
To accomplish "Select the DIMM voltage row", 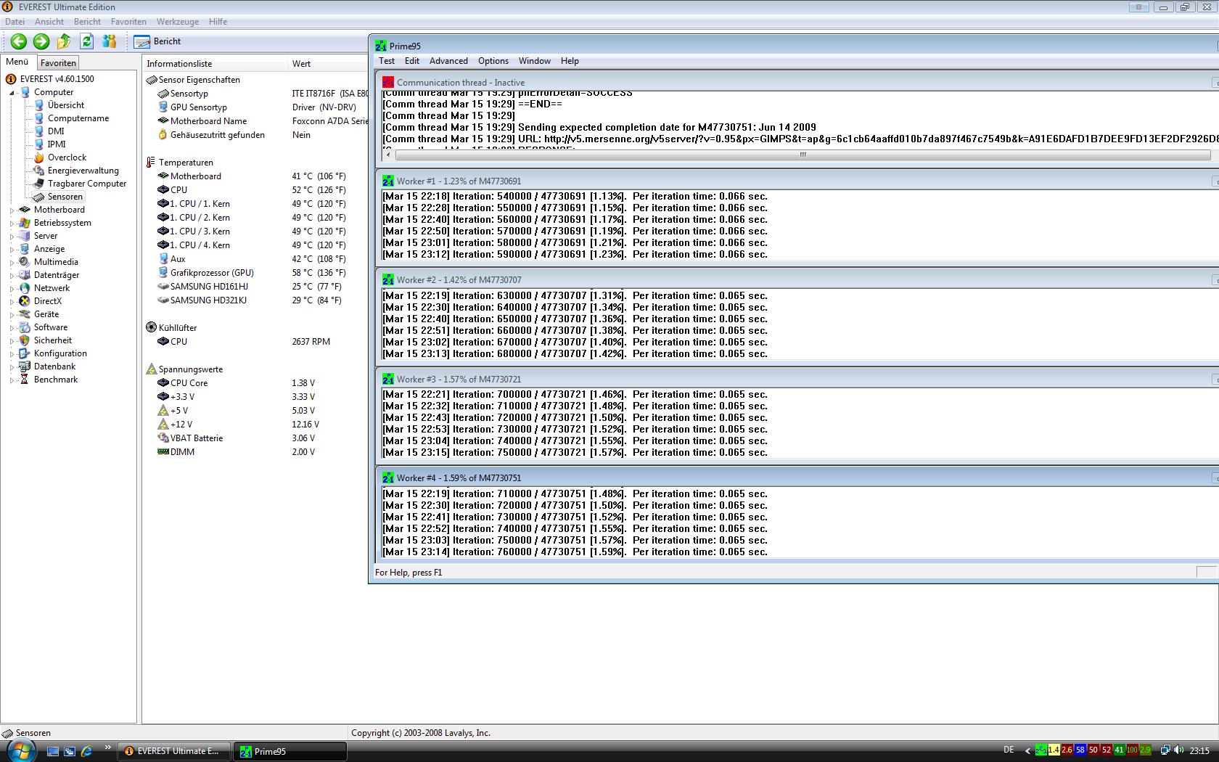I will (x=255, y=452).
